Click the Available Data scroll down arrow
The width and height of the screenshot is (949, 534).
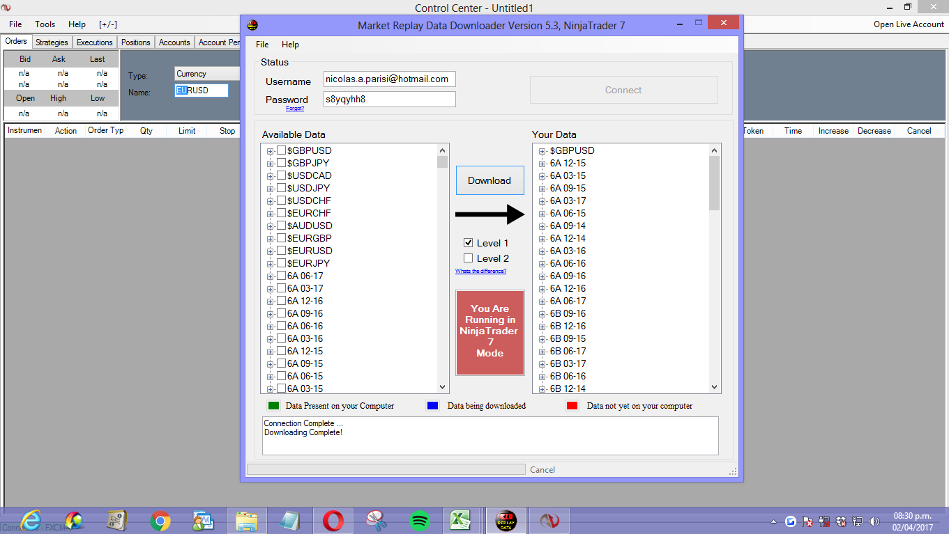tap(442, 387)
